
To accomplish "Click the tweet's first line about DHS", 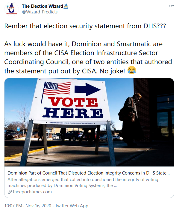I will 85,26.
